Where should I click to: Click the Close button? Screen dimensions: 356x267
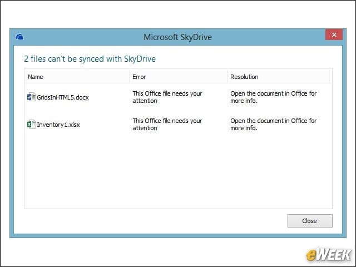[310, 221]
